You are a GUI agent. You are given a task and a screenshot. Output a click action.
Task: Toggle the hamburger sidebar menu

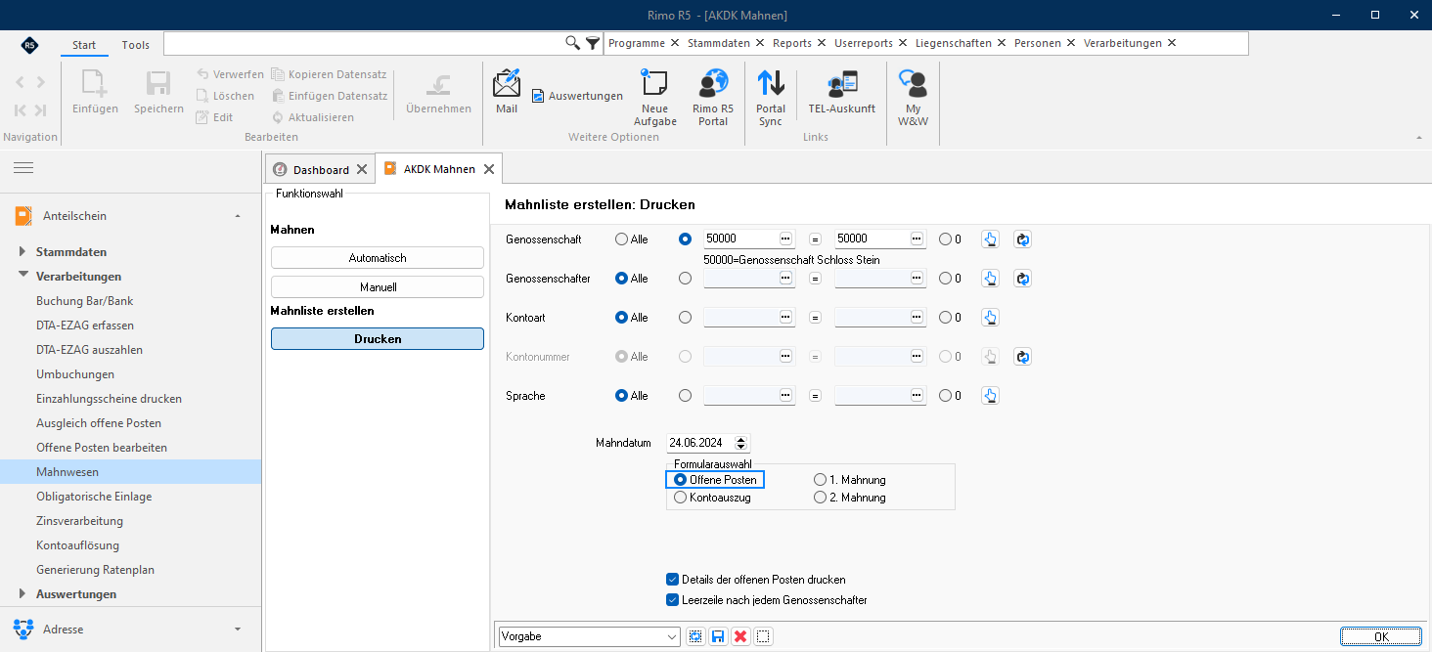tap(23, 168)
